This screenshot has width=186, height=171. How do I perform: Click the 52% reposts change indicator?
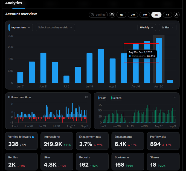pos(94,166)
